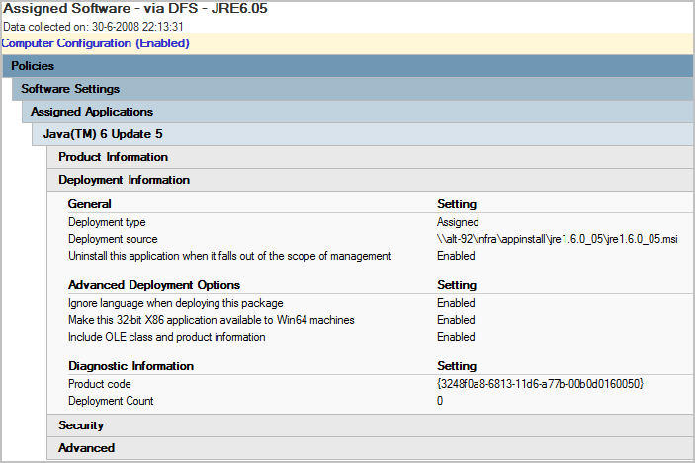Click 'Ignore language when deploying this package'
Viewport: 695px width, 463px height.
[176, 303]
